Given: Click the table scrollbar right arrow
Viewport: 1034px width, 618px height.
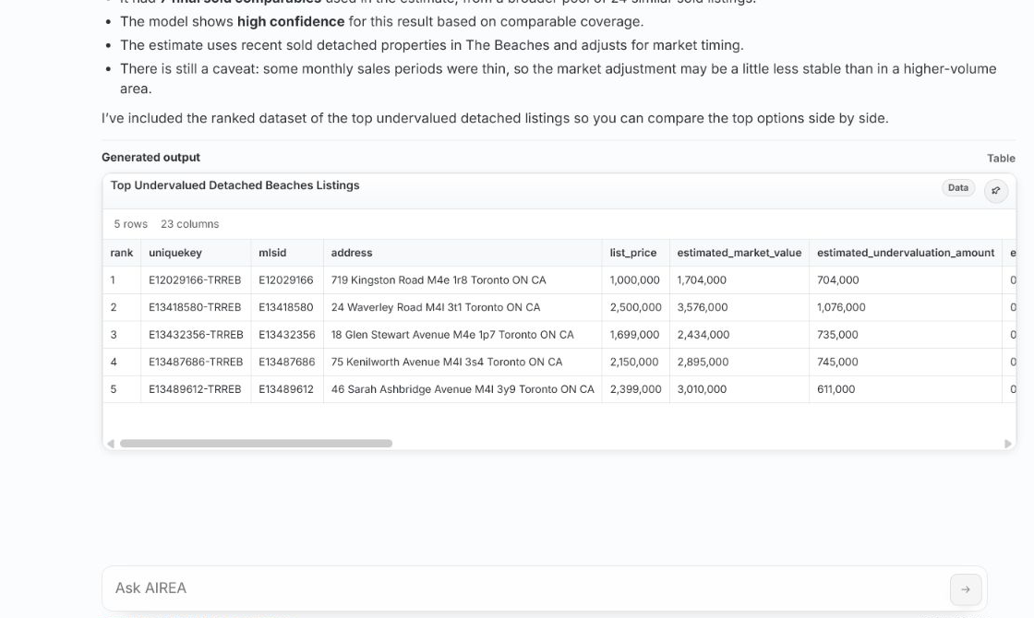Looking at the screenshot, I should (1007, 444).
